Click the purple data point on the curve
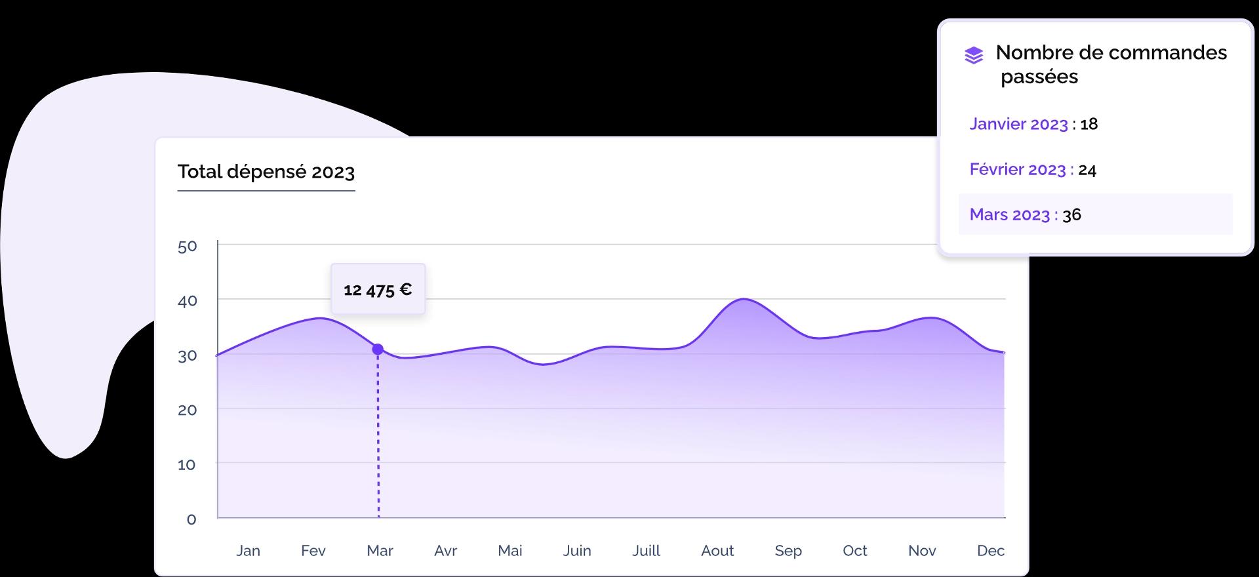The width and height of the screenshot is (1259, 577). coord(378,349)
